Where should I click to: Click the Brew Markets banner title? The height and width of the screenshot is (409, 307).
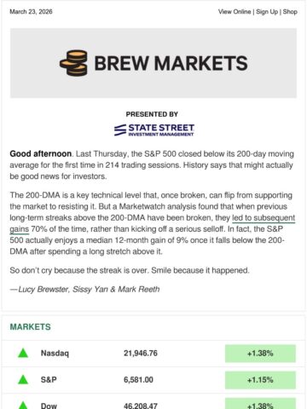point(171,63)
